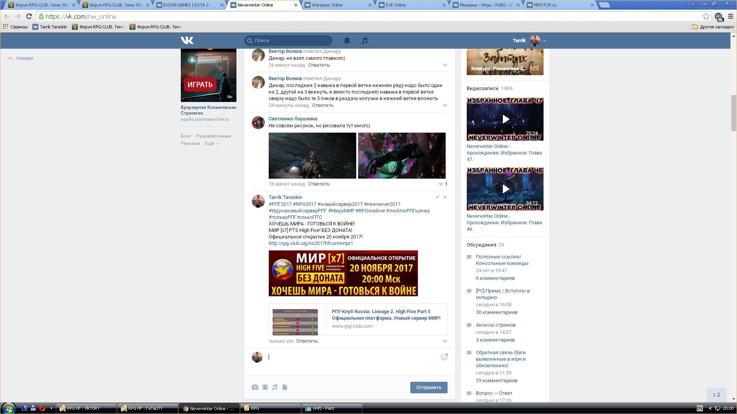The image size is (737, 414).
Task: Open the music note icon in header
Action: coord(364,40)
